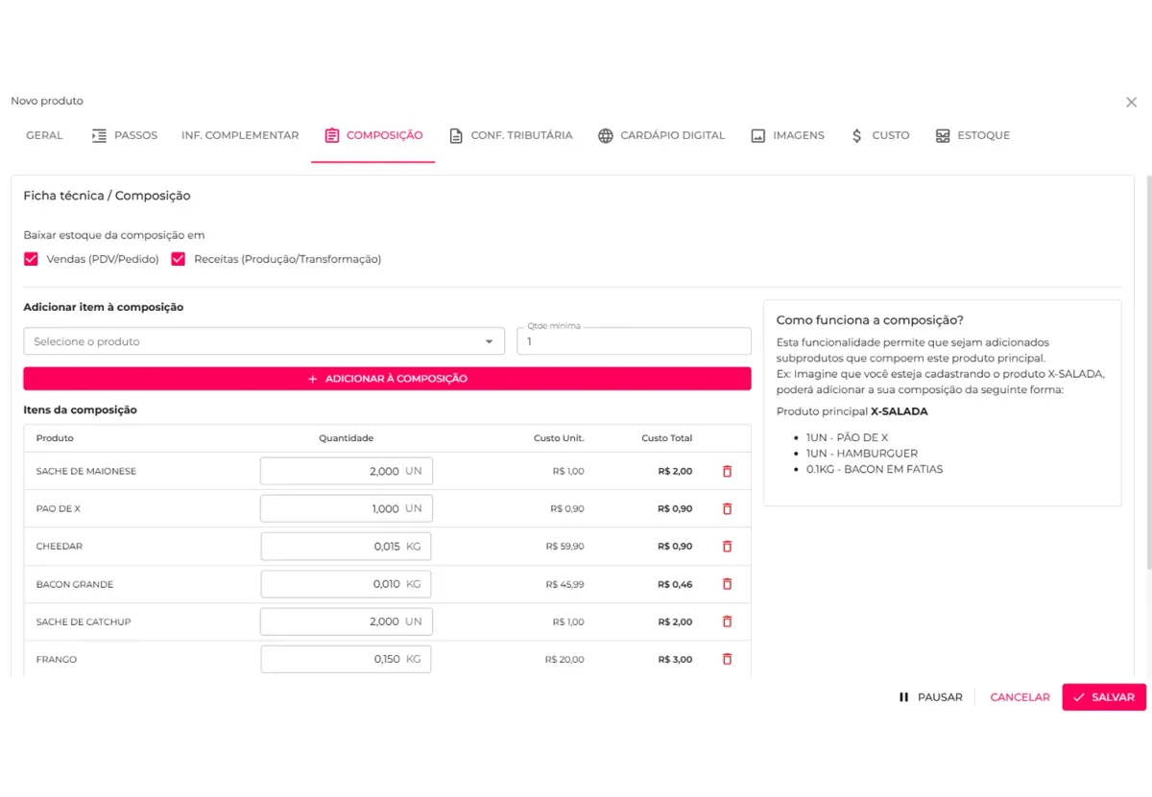Go to the CUSTO tab
Viewport: 1152px width, 797px height.
point(880,135)
